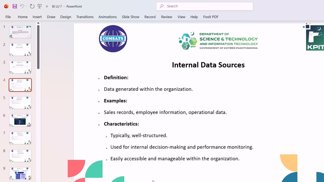324x182 pixels.
Task: Open Undo history dropdown arrow
Action: click(x=27, y=6)
